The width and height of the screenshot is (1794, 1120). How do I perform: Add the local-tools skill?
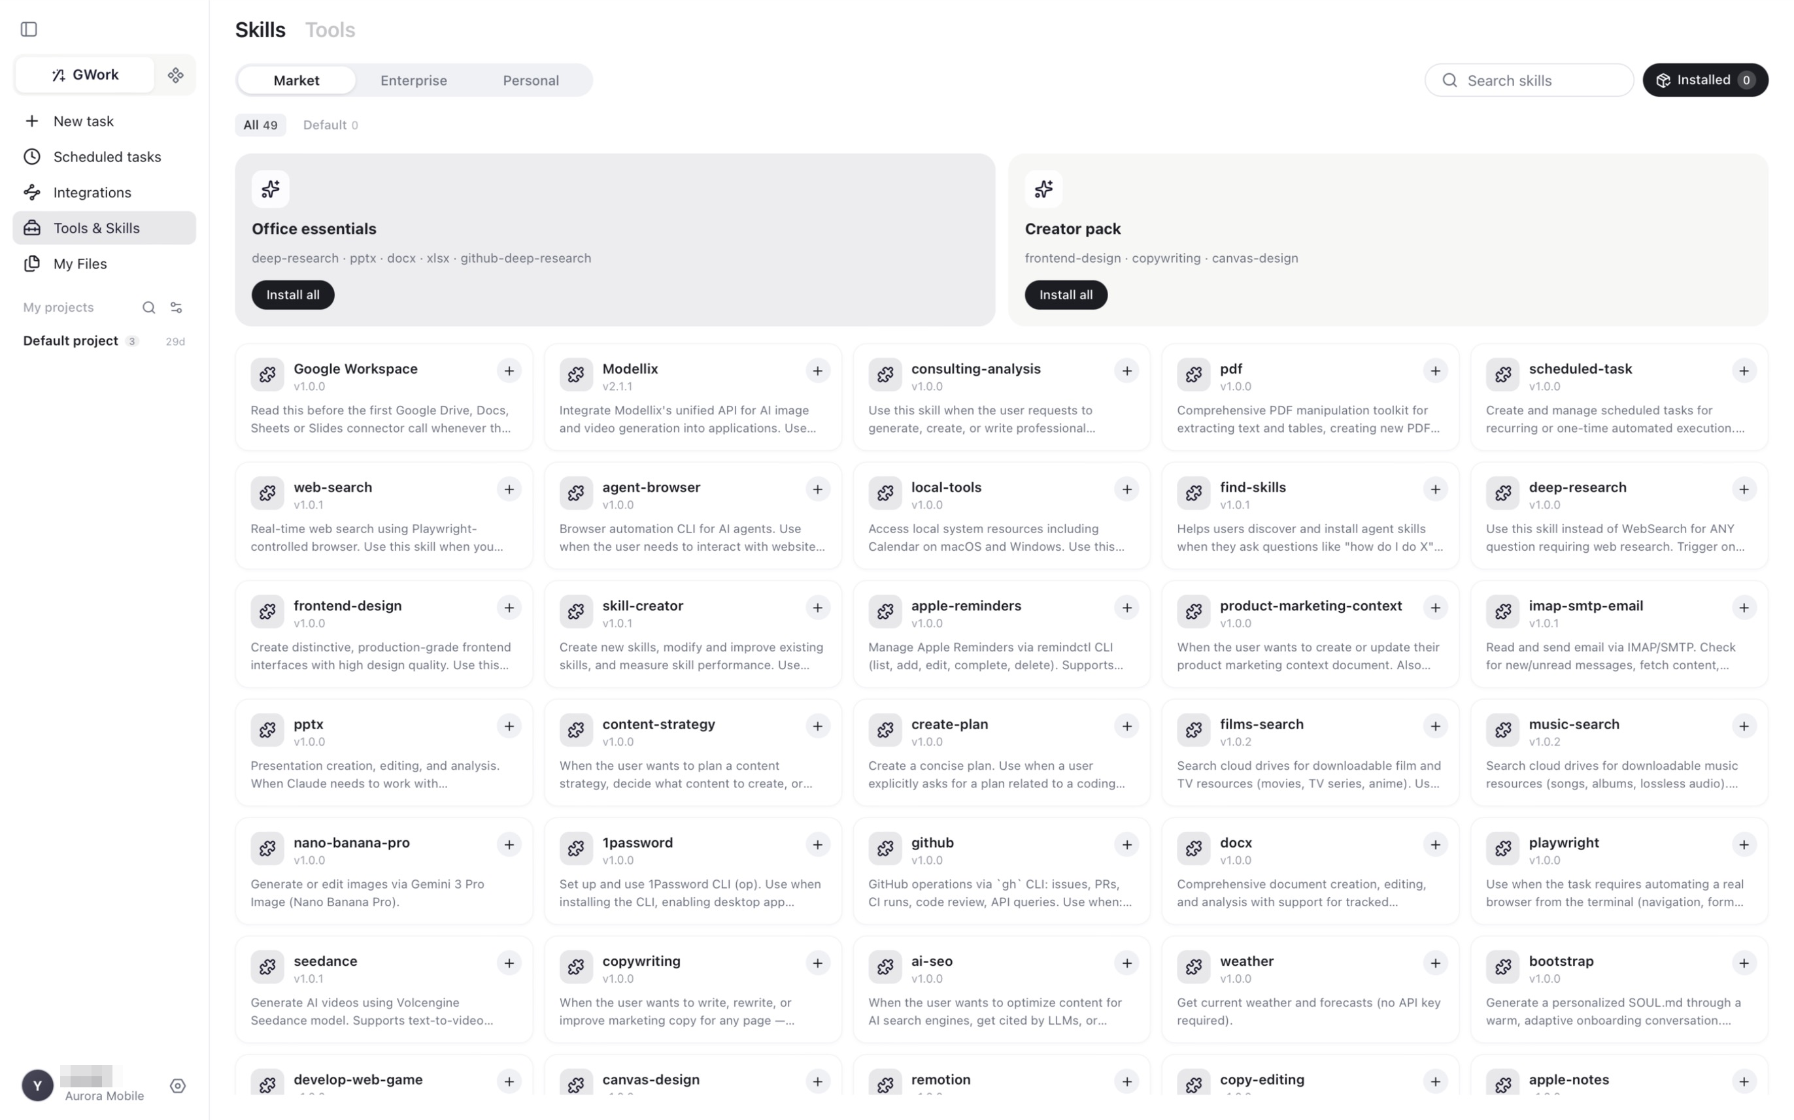(x=1126, y=489)
